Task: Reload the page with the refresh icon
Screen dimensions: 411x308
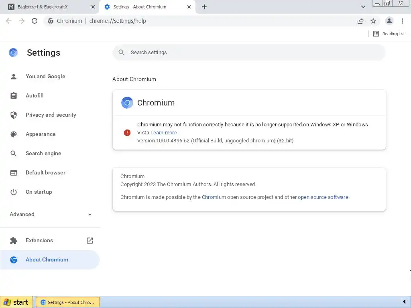Action: (35, 21)
